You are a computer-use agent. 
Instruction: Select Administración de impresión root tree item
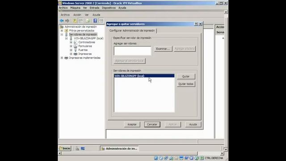tap(80, 27)
